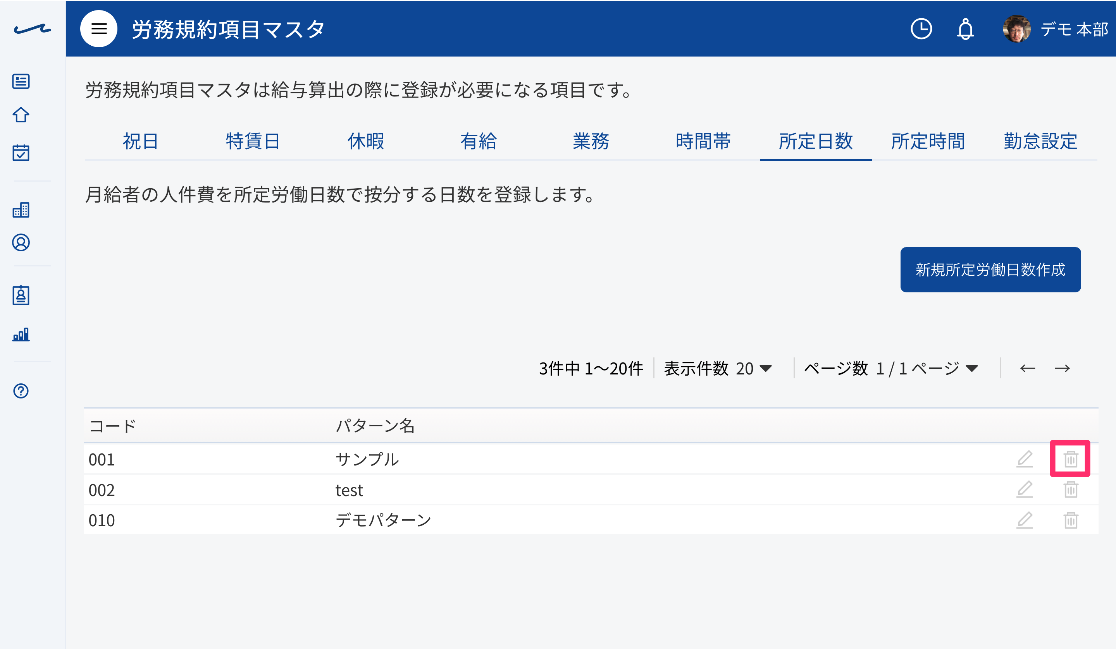The width and height of the screenshot is (1116, 649).
Task: Open the hamburger menu button
Action: coord(99,29)
